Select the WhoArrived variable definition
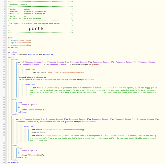 tap(21, 40)
